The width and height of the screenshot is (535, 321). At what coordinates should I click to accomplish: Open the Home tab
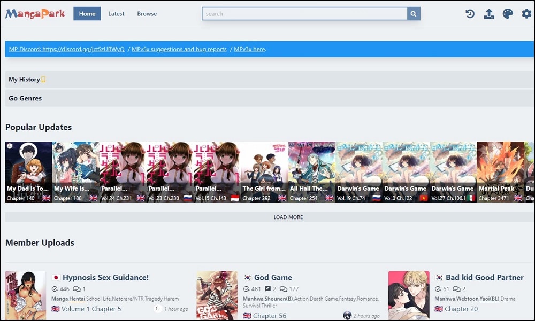click(87, 14)
